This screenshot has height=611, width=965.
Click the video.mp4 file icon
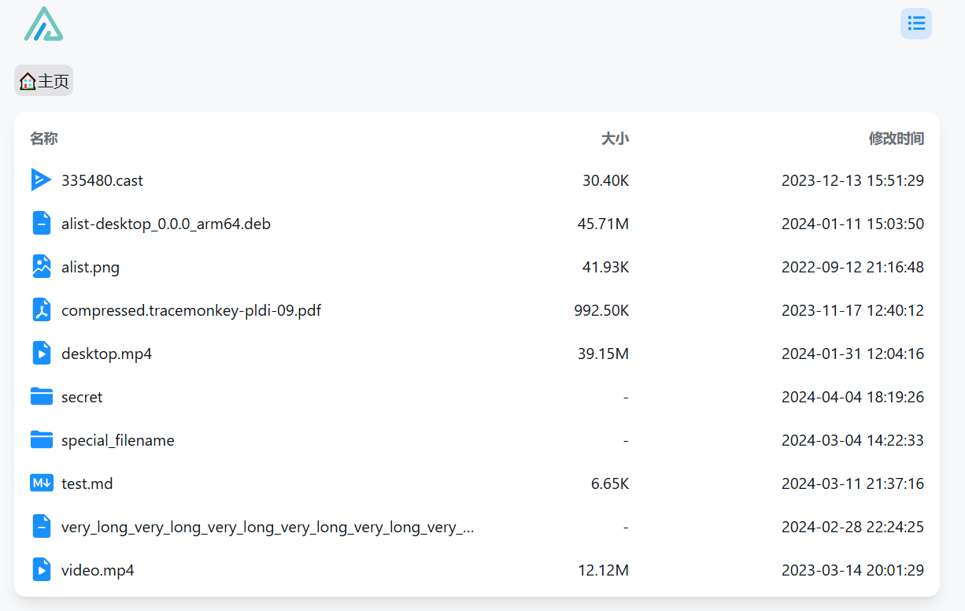[41, 570]
